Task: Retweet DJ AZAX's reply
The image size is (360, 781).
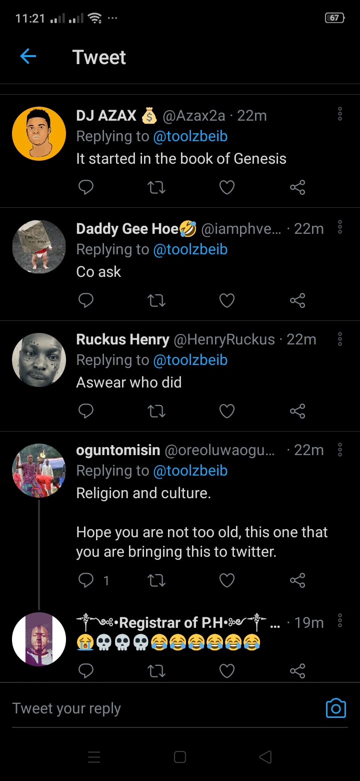Action: coord(156,188)
